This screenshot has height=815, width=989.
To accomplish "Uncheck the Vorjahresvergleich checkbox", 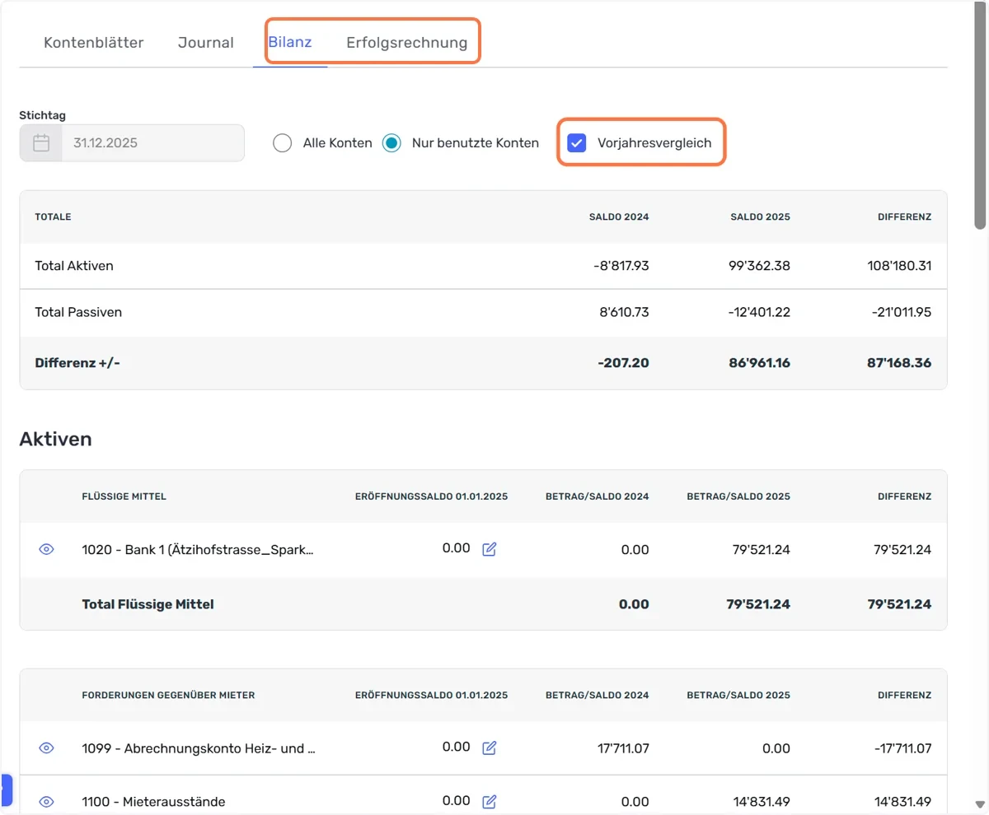I will tap(577, 143).
